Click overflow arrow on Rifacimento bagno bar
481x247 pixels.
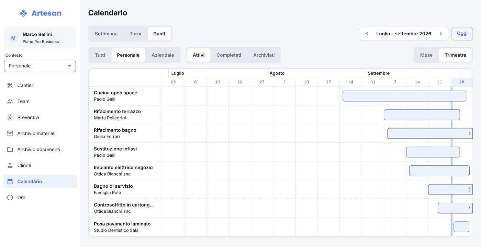pos(470,133)
